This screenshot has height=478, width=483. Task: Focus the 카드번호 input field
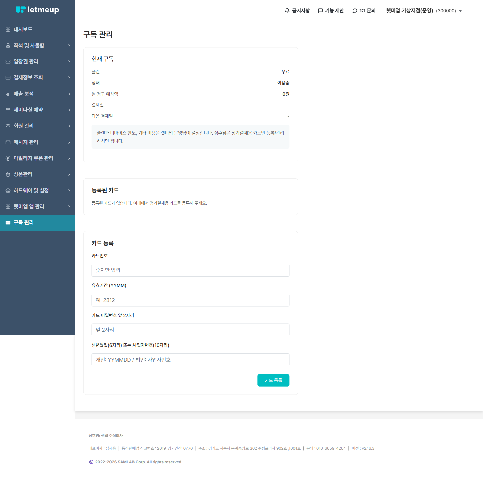click(x=191, y=270)
